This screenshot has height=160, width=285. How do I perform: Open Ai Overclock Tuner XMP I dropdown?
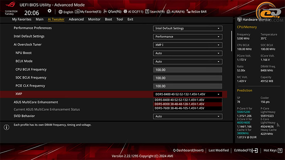click(188, 45)
